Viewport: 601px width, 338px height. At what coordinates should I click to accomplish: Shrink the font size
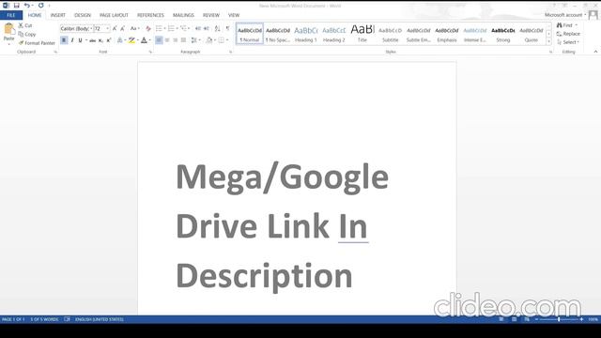point(123,29)
